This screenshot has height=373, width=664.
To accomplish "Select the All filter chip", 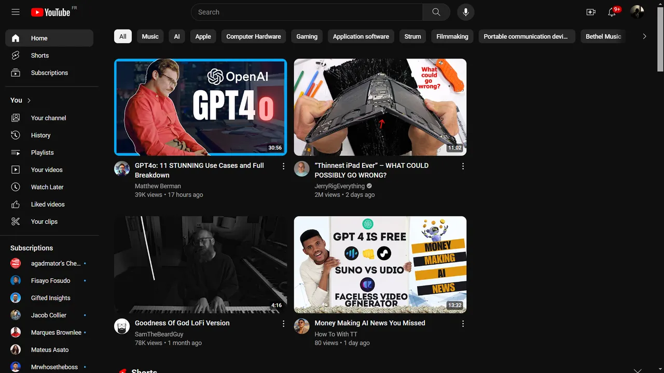I will [x=123, y=36].
